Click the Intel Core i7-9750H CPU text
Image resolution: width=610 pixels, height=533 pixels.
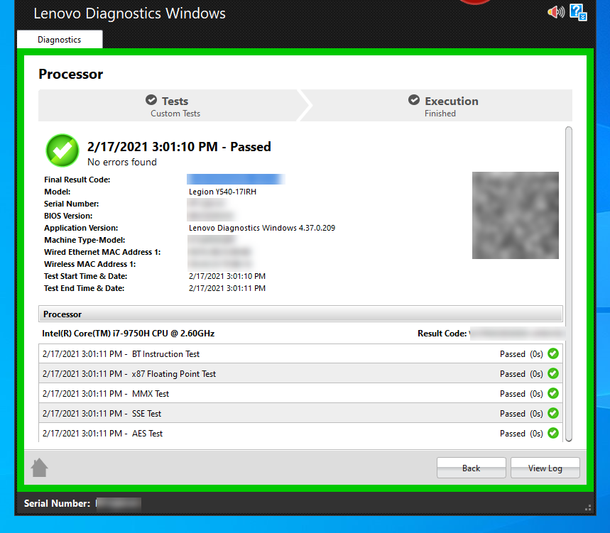(x=129, y=333)
